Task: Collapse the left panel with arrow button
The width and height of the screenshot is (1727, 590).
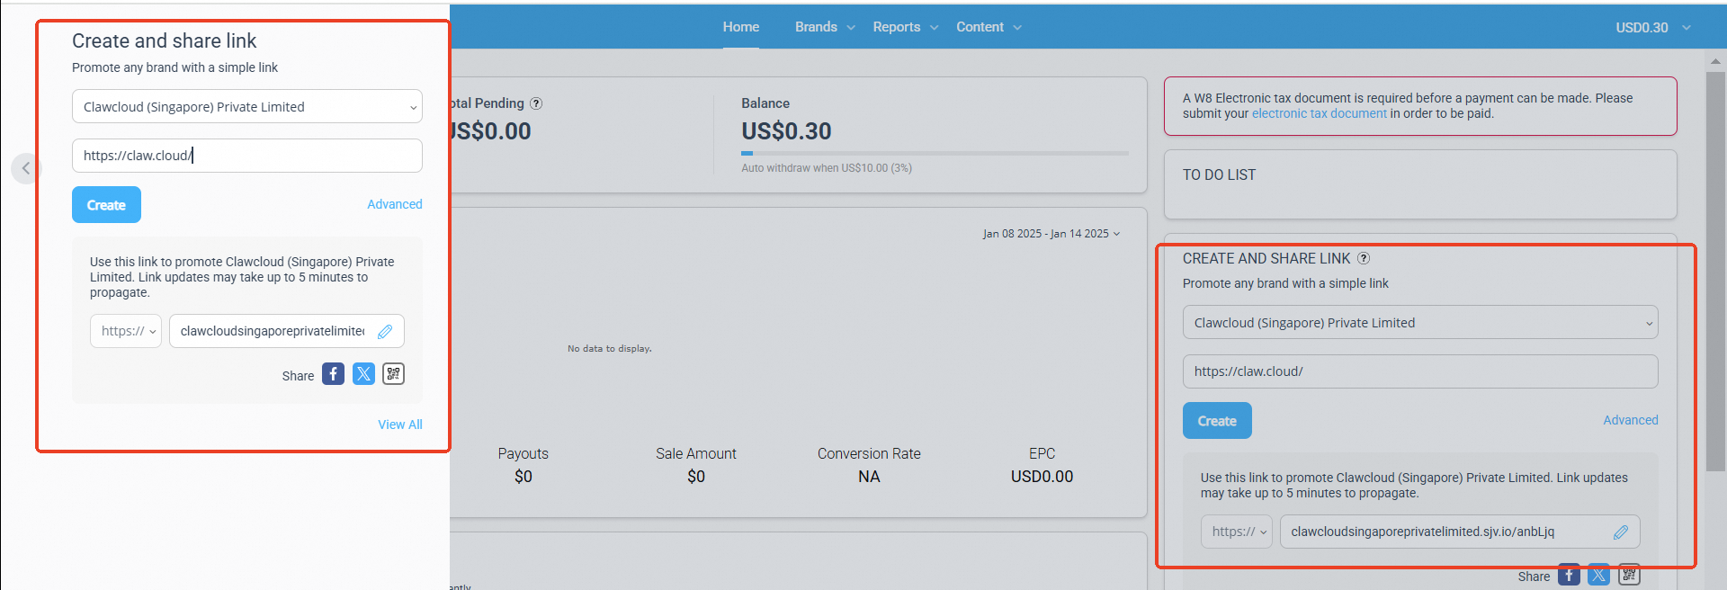Action: click(26, 168)
